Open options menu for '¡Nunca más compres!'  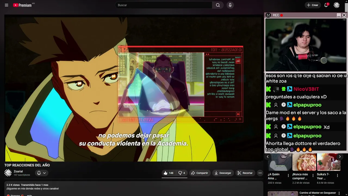coord(313,176)
